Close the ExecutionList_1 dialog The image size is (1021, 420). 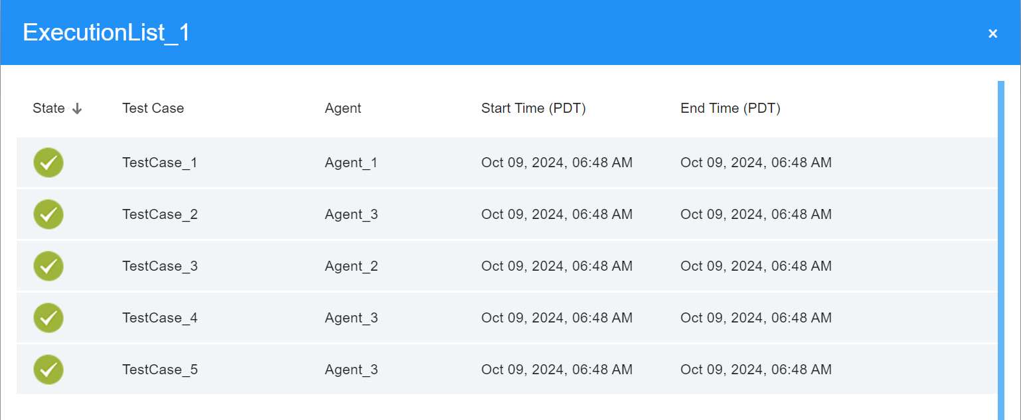pos(992,34)
